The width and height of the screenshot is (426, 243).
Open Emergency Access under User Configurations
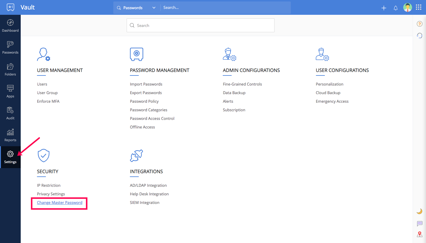[x=332, y=101]
